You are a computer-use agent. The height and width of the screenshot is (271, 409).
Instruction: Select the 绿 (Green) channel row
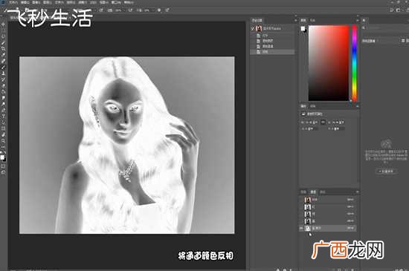pyautogui.click(x=328, y=214)
